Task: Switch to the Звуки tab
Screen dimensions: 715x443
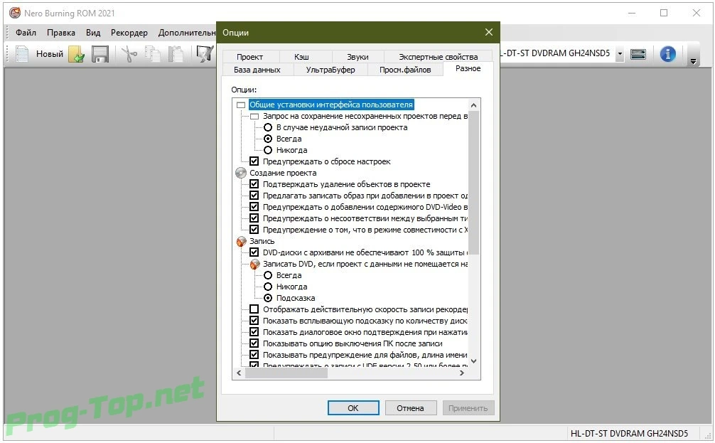Action: click(357, 57)
